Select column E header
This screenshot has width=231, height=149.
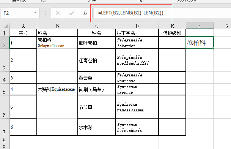(172, 26)
